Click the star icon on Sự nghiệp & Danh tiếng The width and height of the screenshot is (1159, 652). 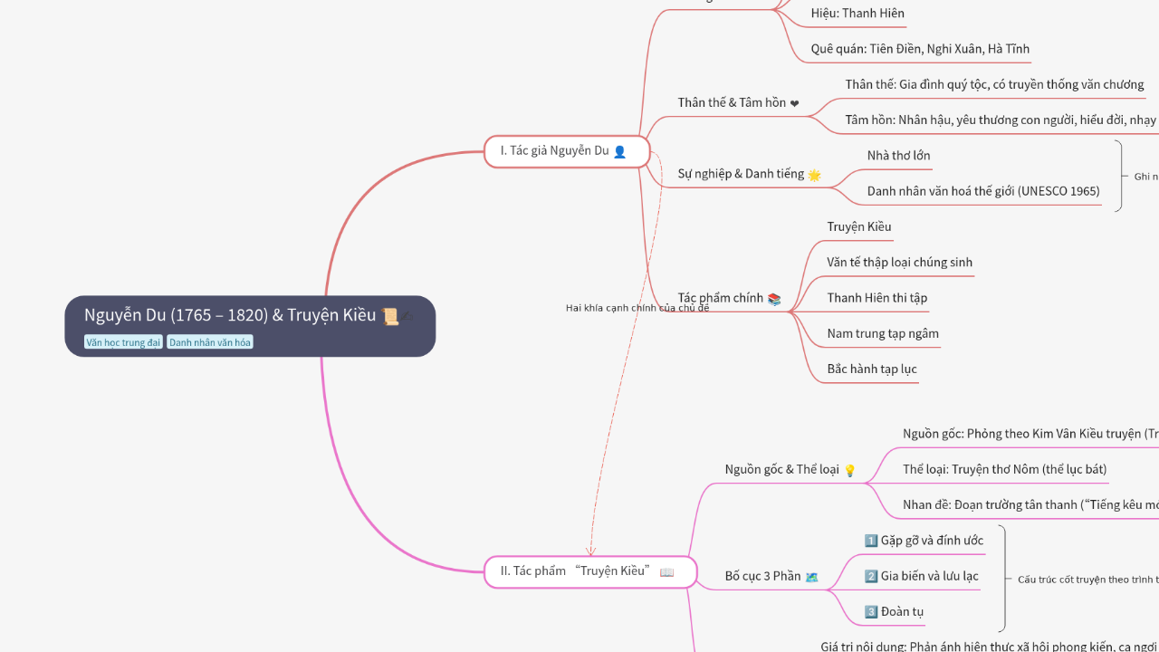click(814, 175)
